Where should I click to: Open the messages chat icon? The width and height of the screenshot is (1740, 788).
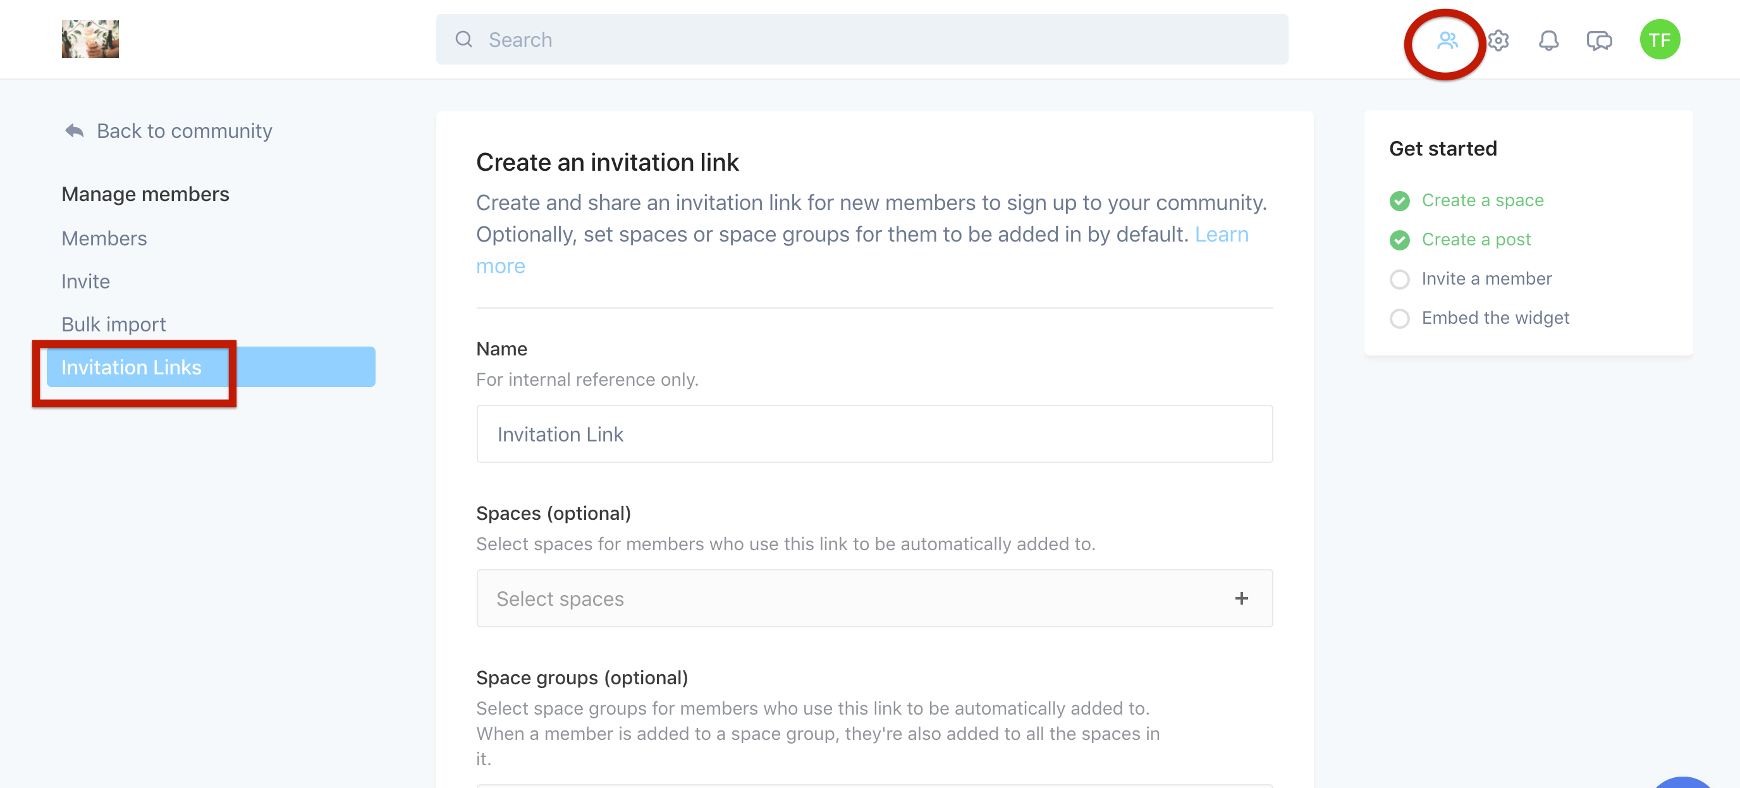(x=1599, y=40)
